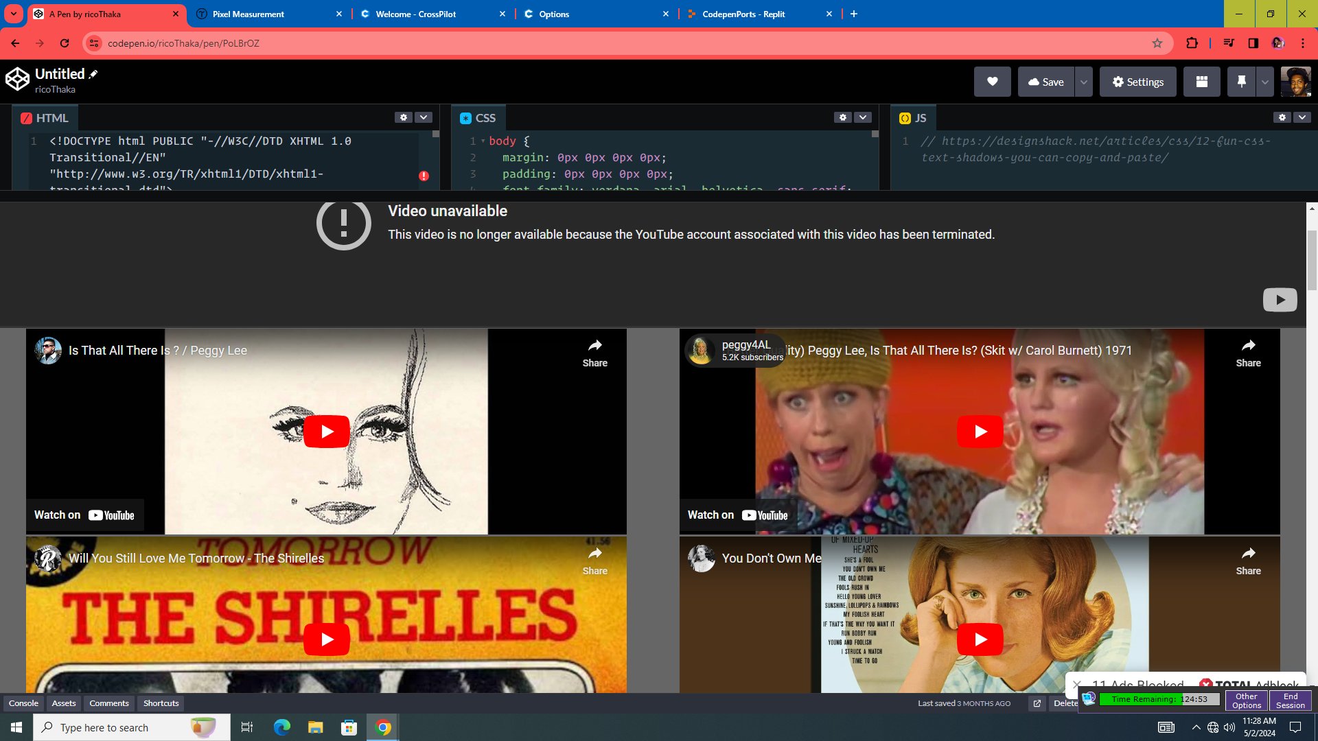Click End Session button
Viewport: 1318px width, 741px height.
1290,701
